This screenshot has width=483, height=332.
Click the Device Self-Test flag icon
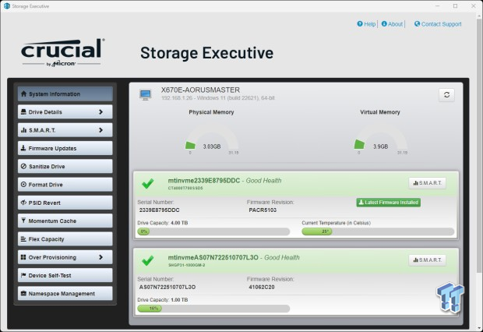23,275
